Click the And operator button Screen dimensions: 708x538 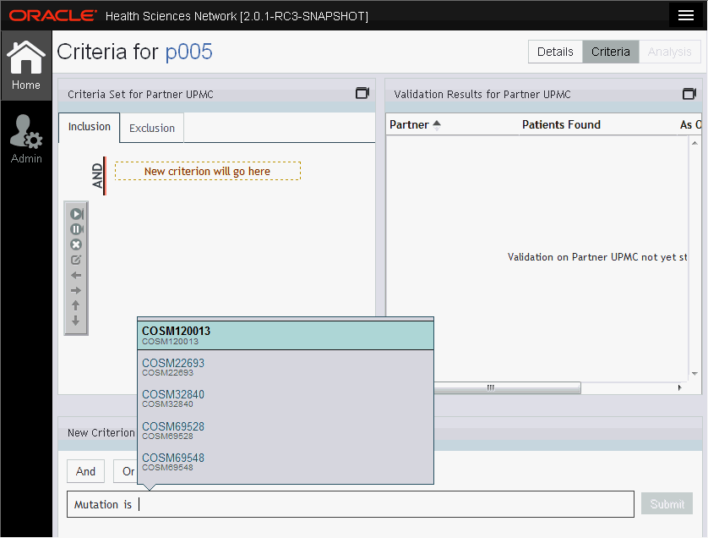(x=86, y=471)
